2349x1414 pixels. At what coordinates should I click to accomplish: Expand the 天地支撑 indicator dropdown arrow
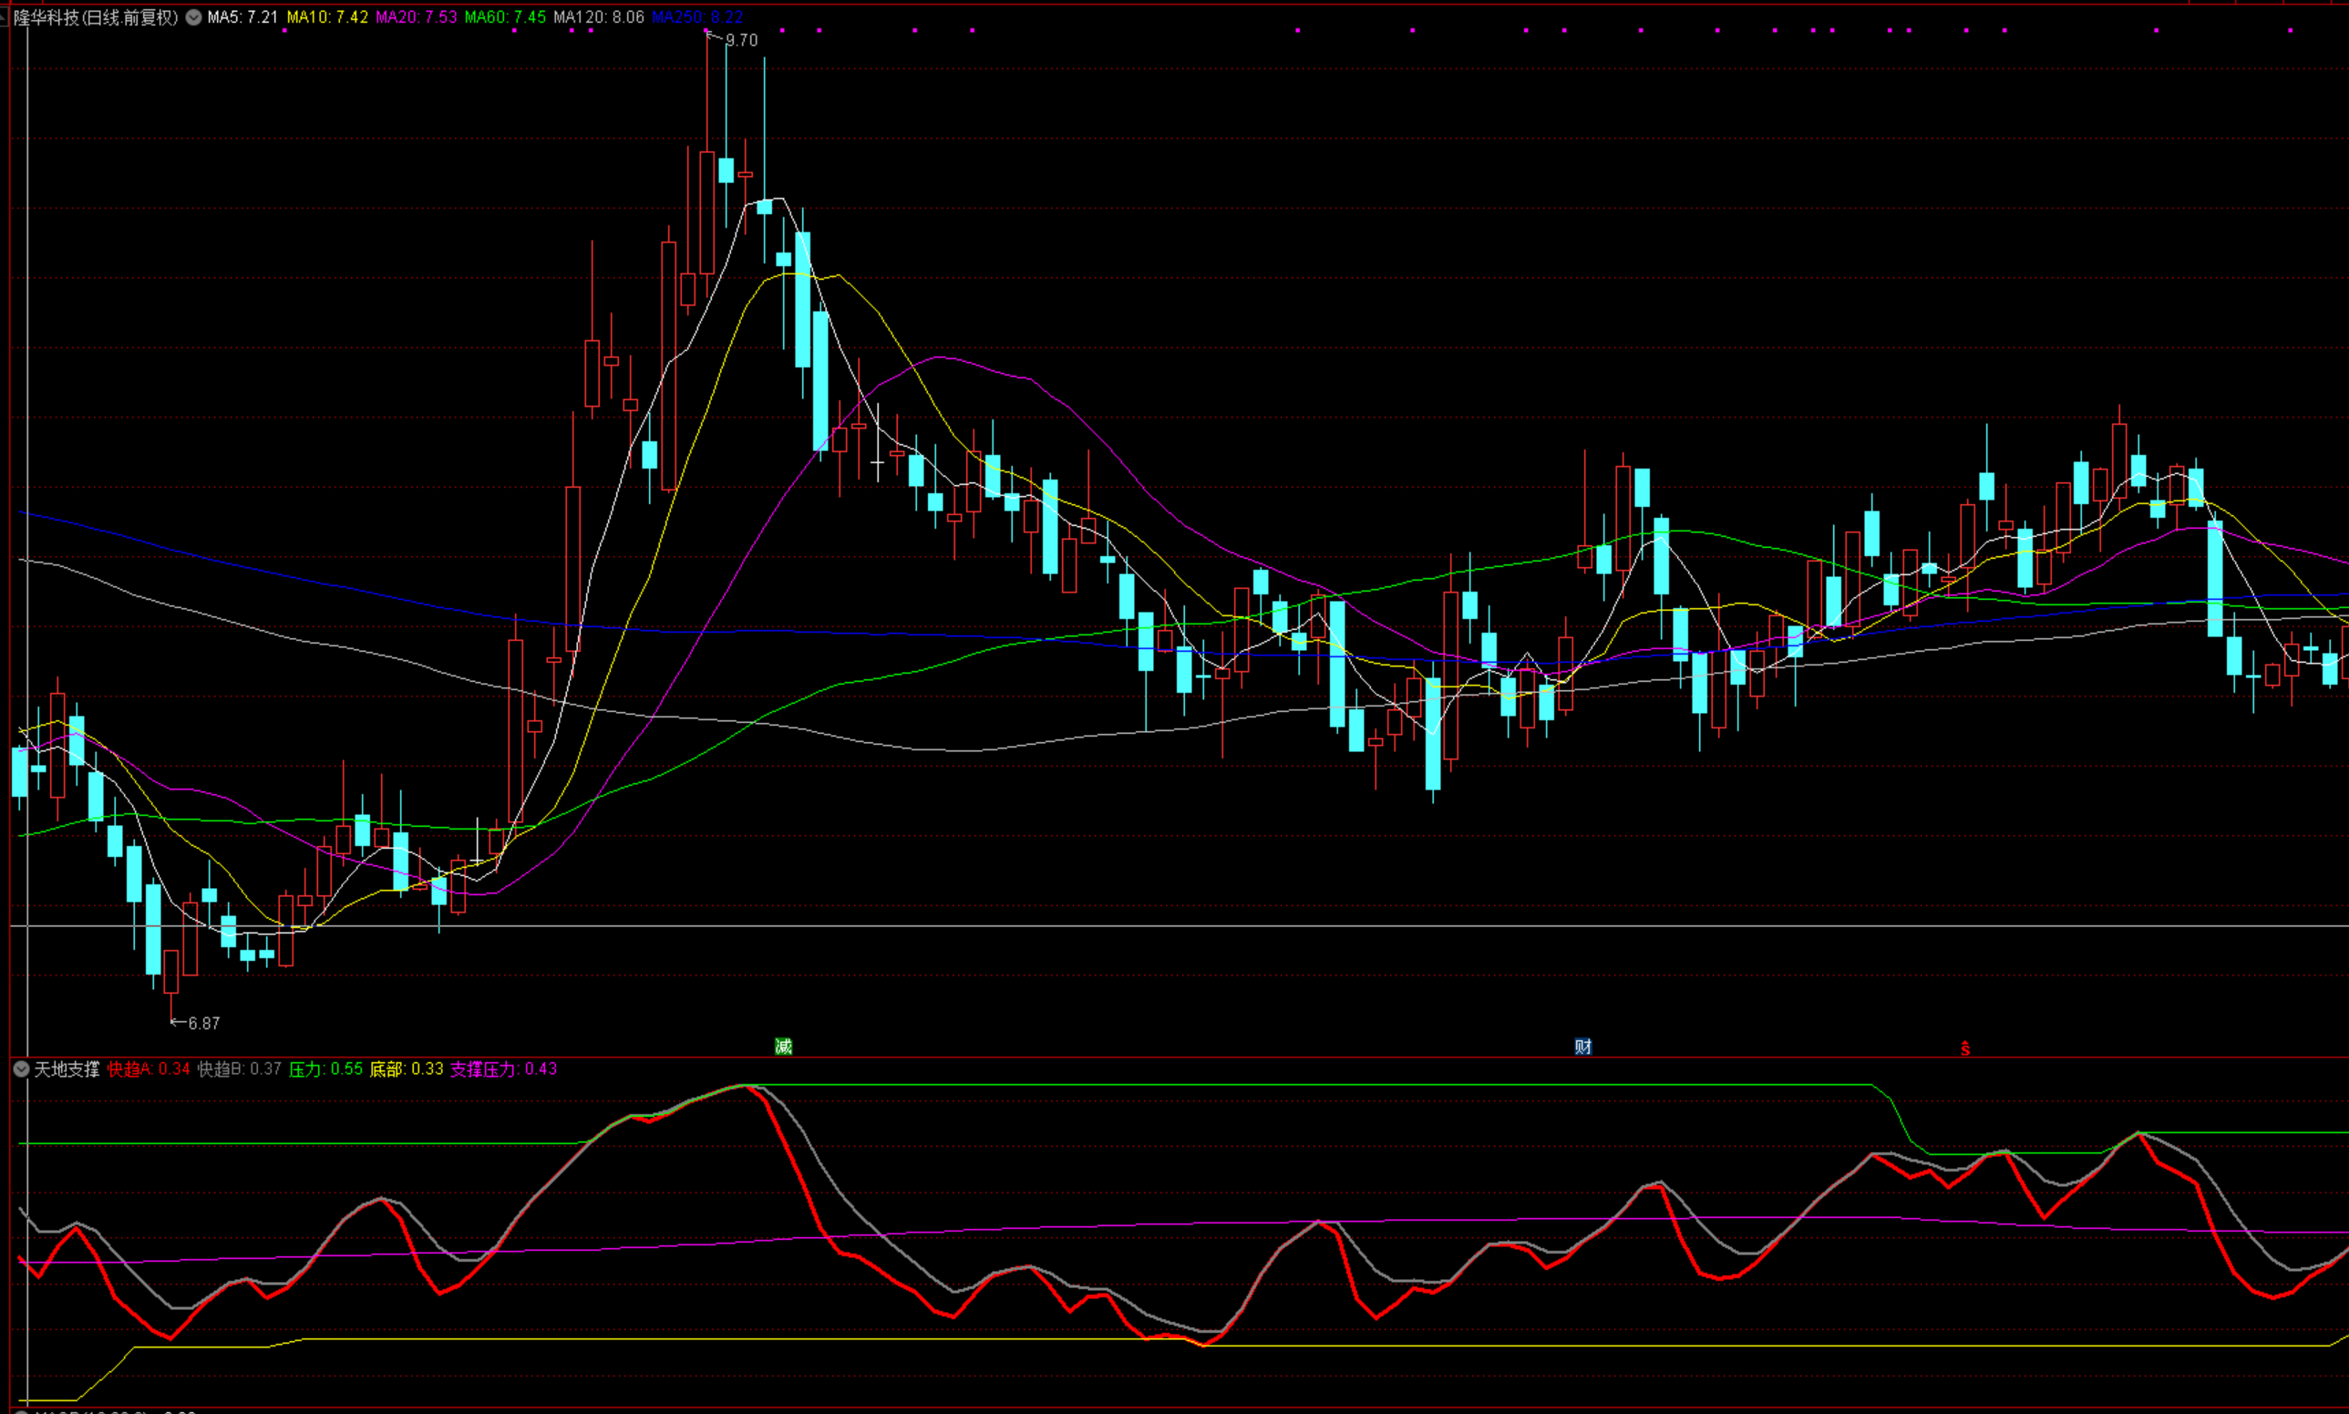tap(21, 1069)
